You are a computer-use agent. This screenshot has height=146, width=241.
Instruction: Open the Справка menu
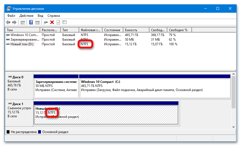(54, 16)
